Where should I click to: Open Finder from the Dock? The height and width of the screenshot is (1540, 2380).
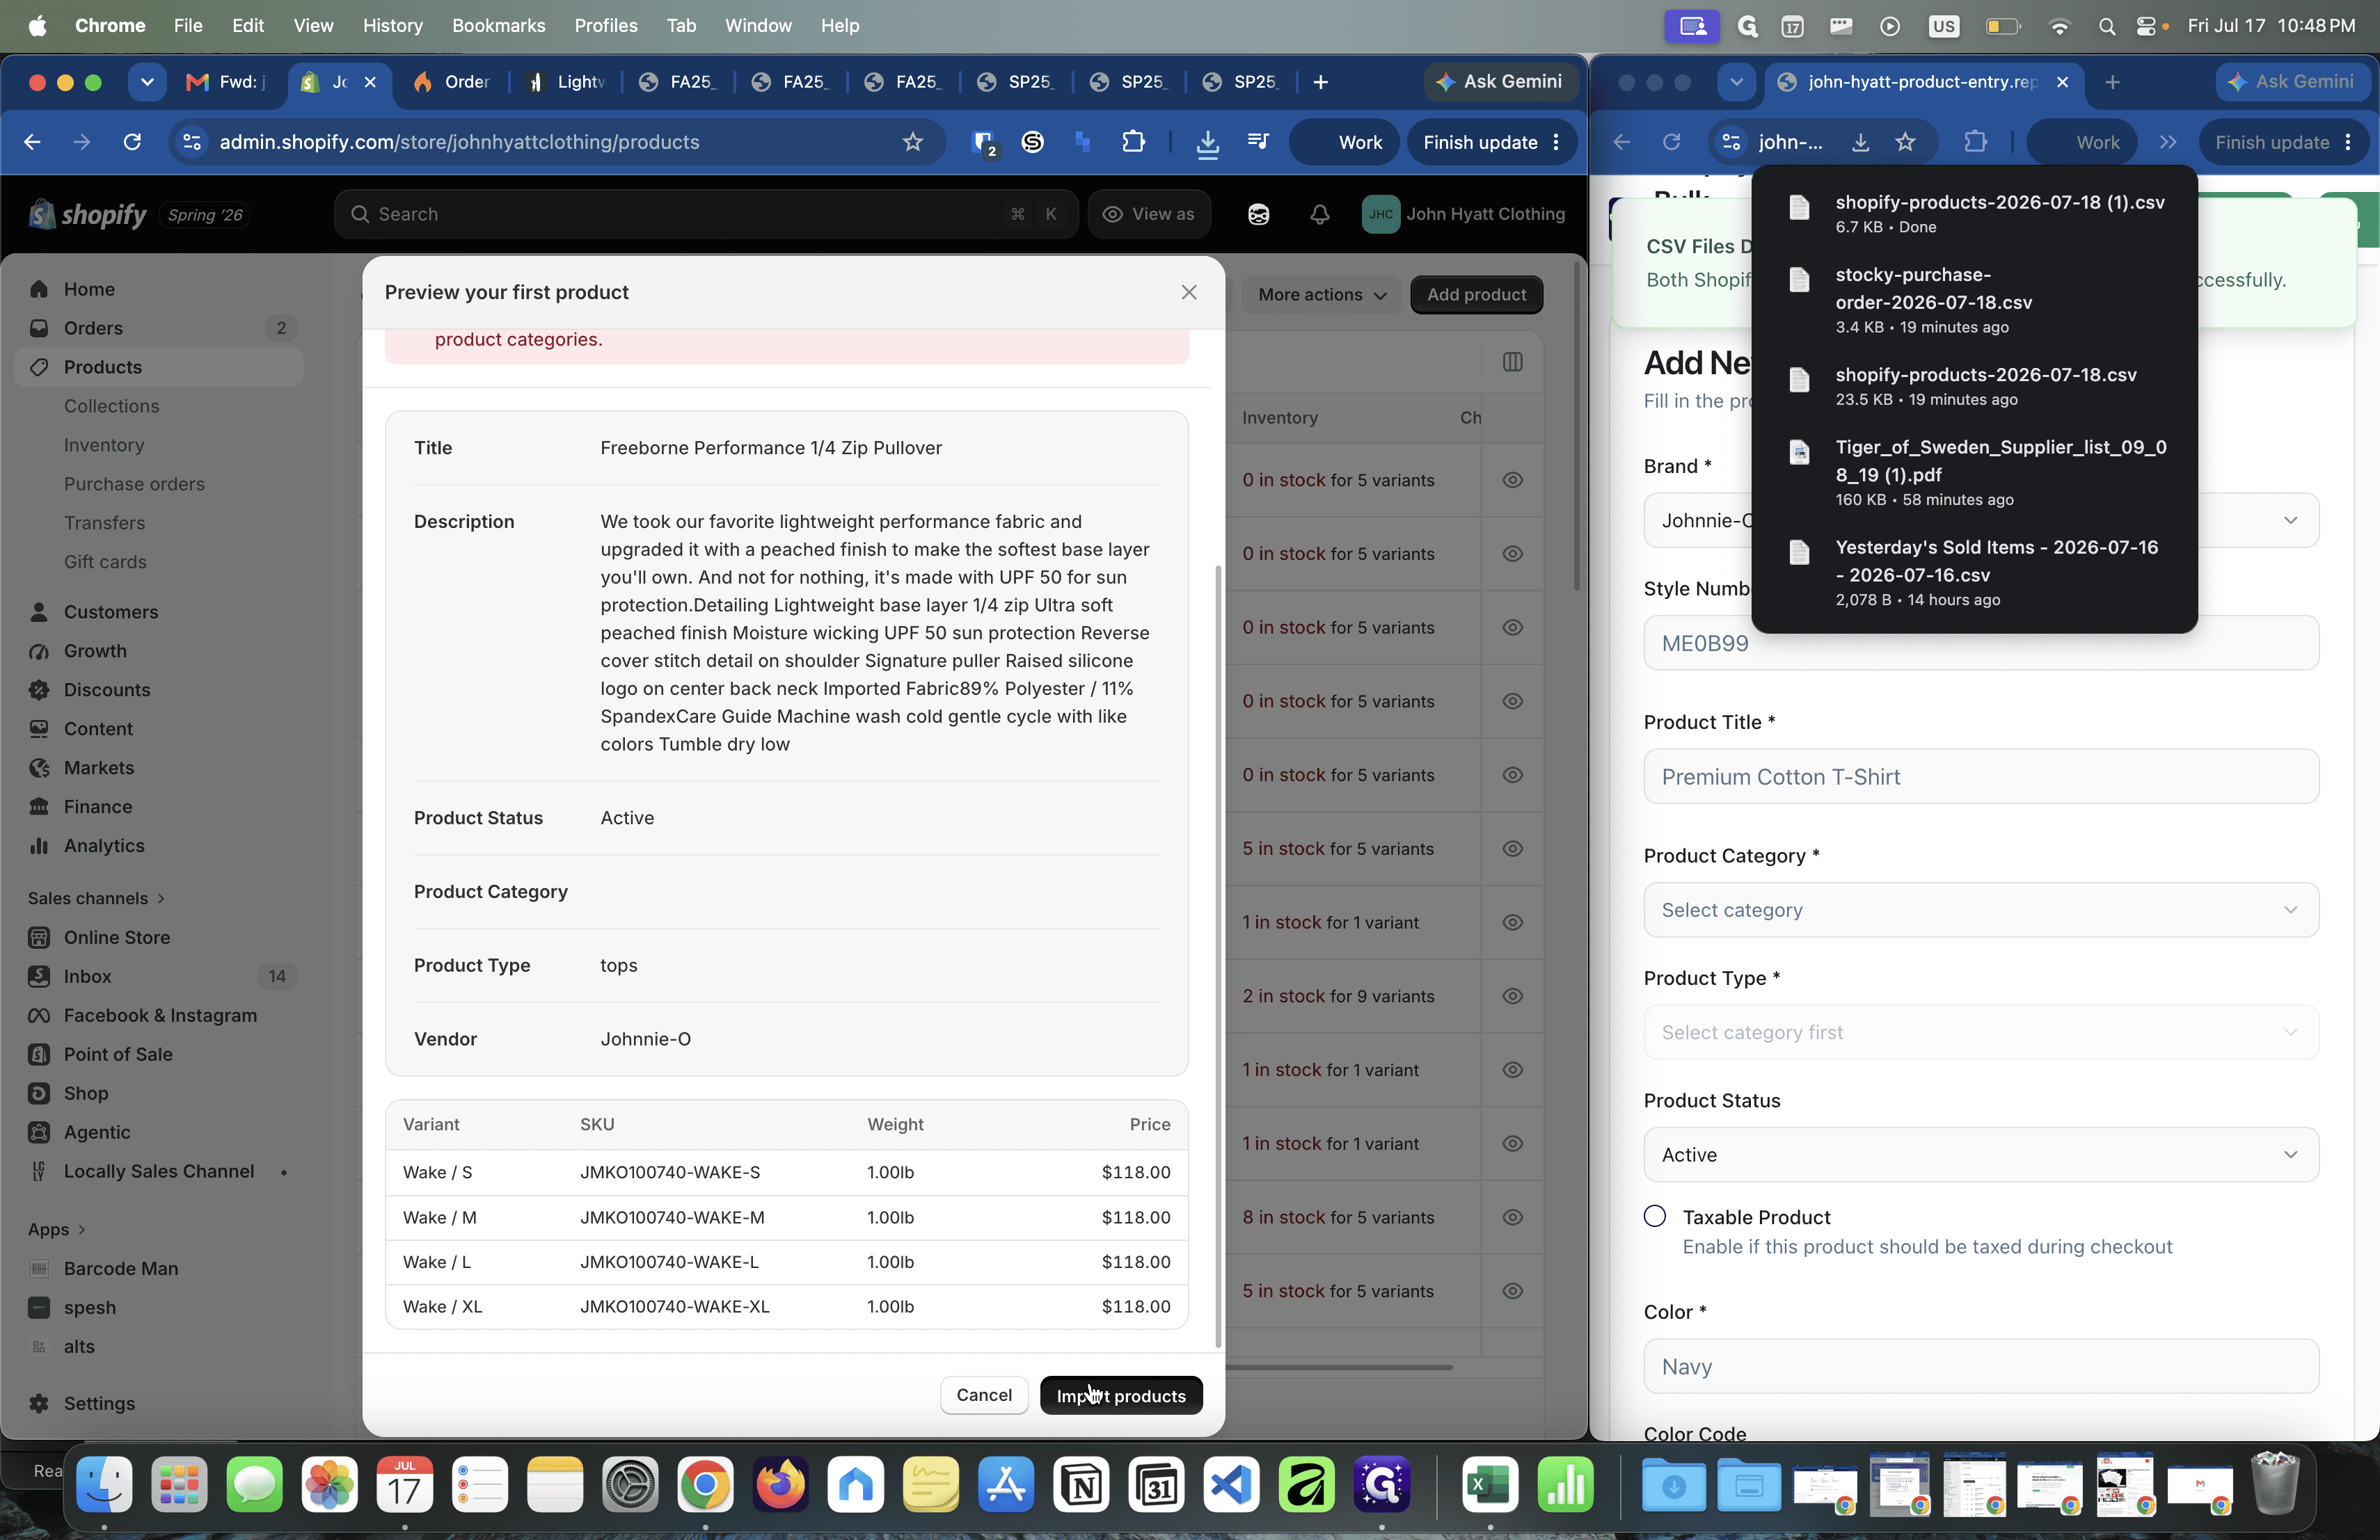point(104,1484)
